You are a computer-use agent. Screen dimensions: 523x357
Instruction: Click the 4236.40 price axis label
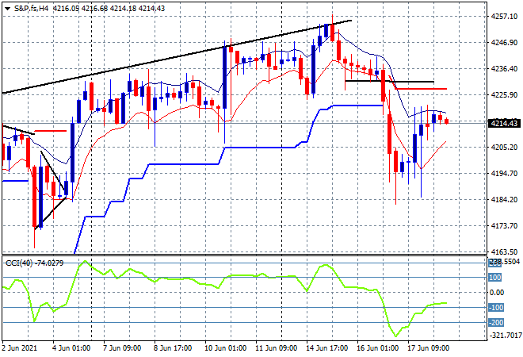click(x=504, y=69)
